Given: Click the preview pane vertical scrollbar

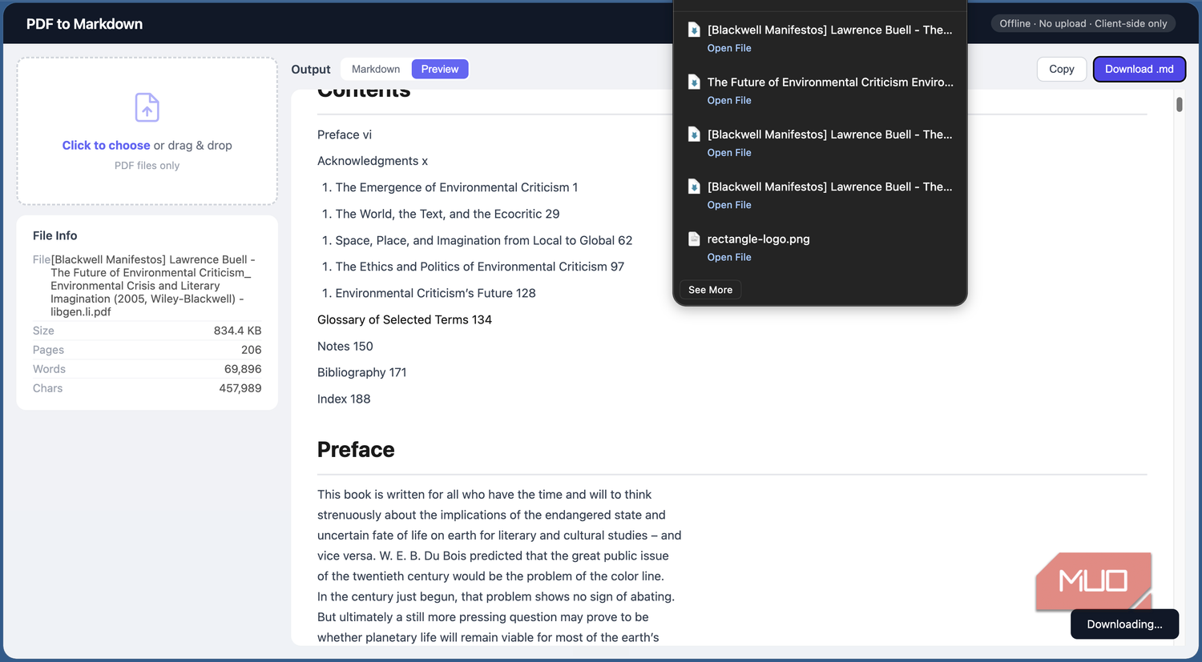Looking at the screenshot, I should click(x=1180, y=105).
